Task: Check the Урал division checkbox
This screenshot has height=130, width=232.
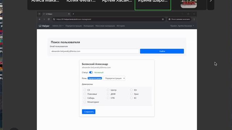Action: (131, 94)
